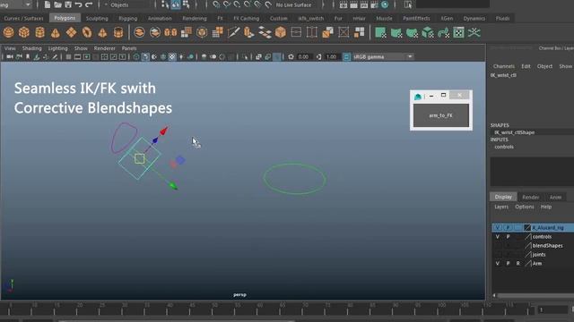Viewport: 574px width, 322px height.
Task: Click the new scene icon
Action: (x=48, y=4)
